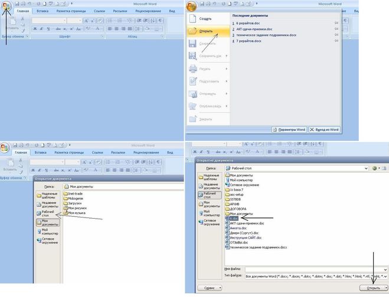Open font size combo box in top-left ribbon
389x297 pixels.
(x=74, y=21)
